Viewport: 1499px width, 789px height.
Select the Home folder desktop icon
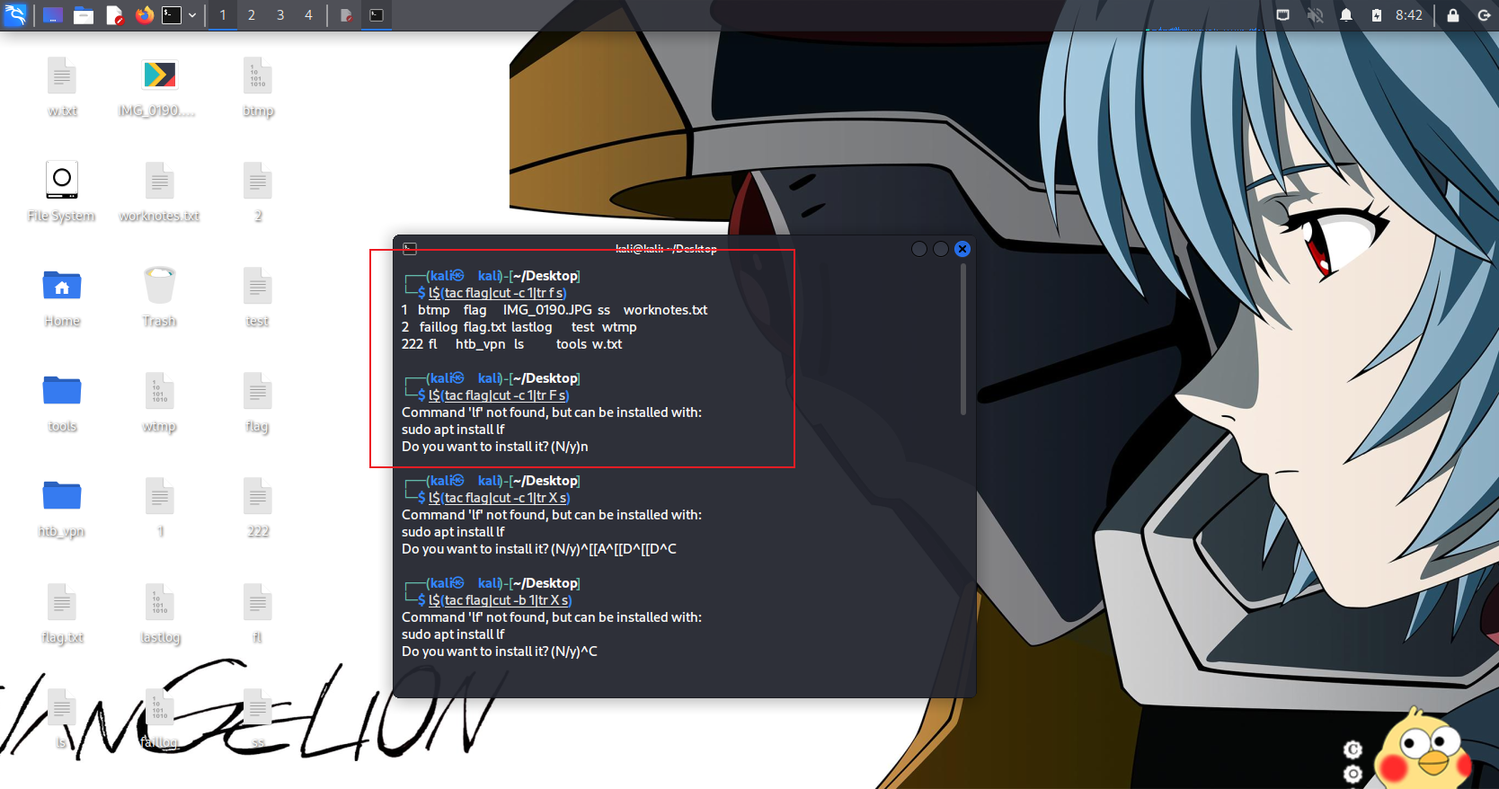[62, 297]
